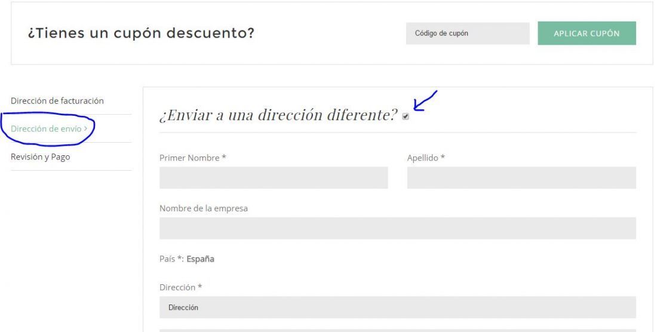Click the Nombre de la empresa label
Viewport: 657px width, 332px height.
coord(203,208)
